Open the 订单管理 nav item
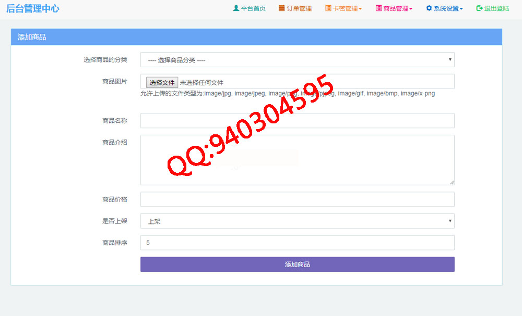Screen dimensions: 522x316 pos(299,8)
